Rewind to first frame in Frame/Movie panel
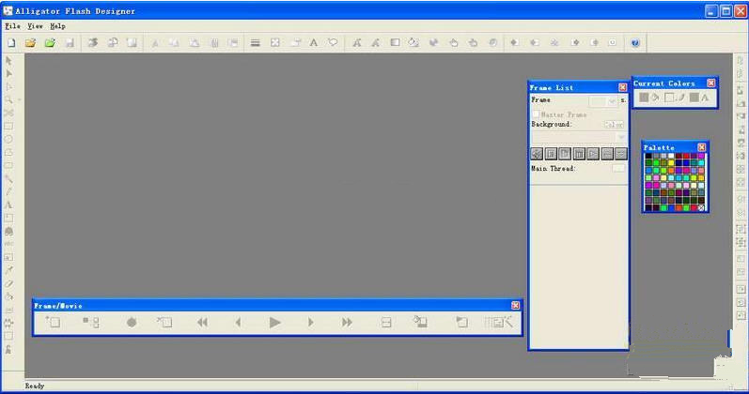749x394 pixels. pos(203,323)
